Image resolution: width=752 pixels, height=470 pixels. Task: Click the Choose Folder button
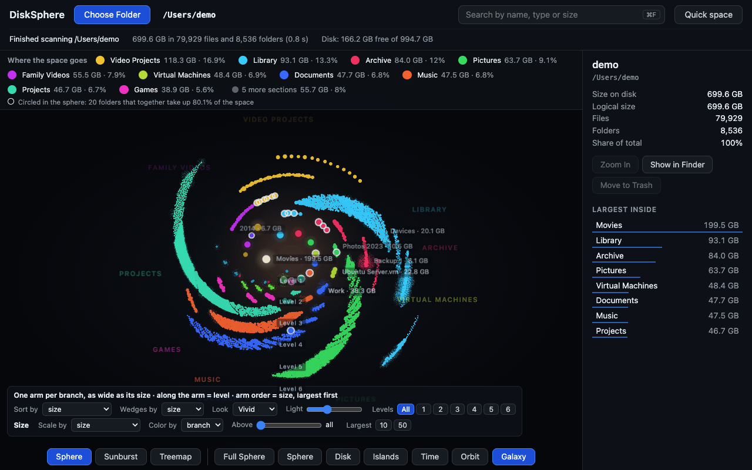tap(112, 15)
